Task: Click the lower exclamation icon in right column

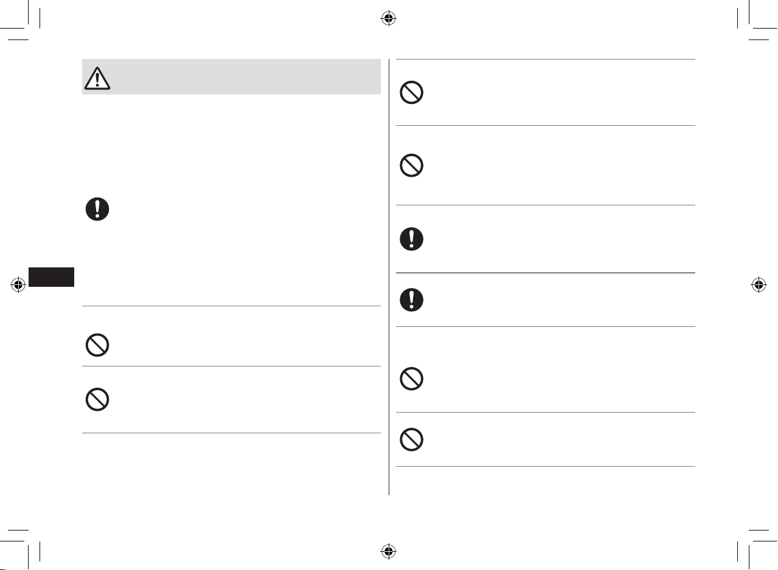Action: (x=411, y=300)
